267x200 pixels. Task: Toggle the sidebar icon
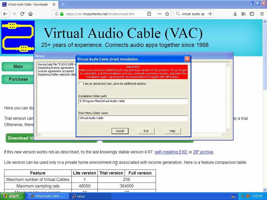coord(252,14)
